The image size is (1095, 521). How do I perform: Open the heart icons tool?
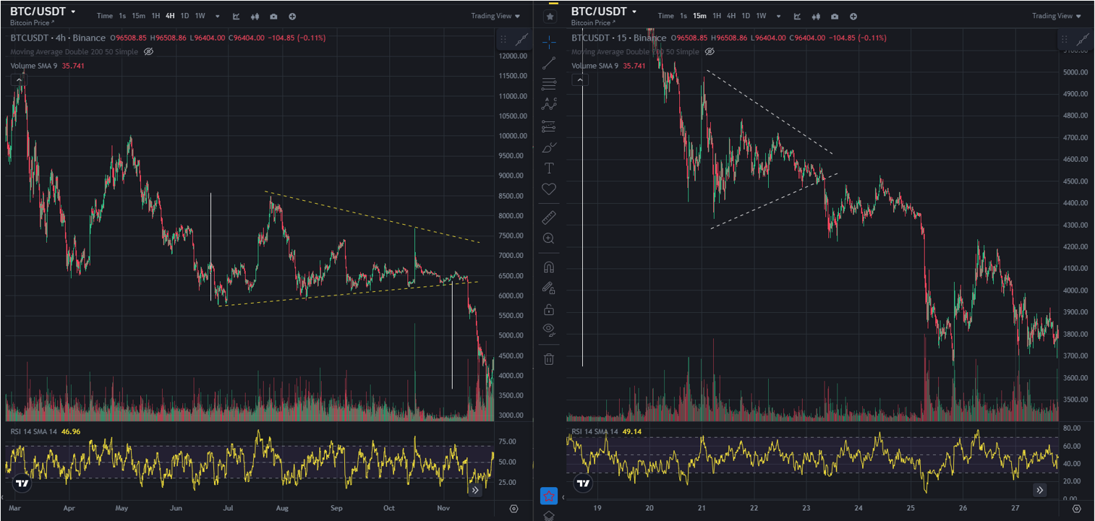(x=549, y=189)
